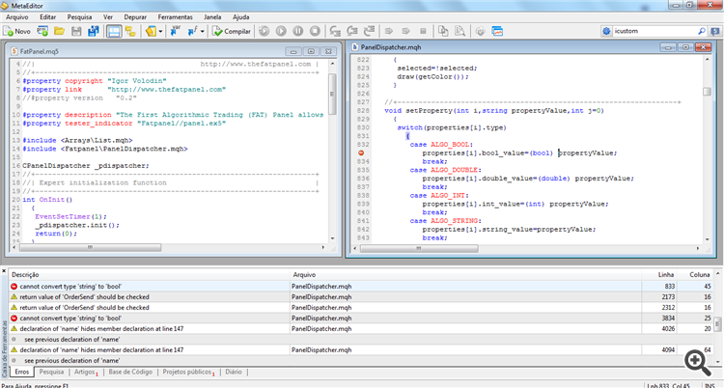
Task: Switch to the Pesquisa tab in toolbox
Action: (51, 372)
